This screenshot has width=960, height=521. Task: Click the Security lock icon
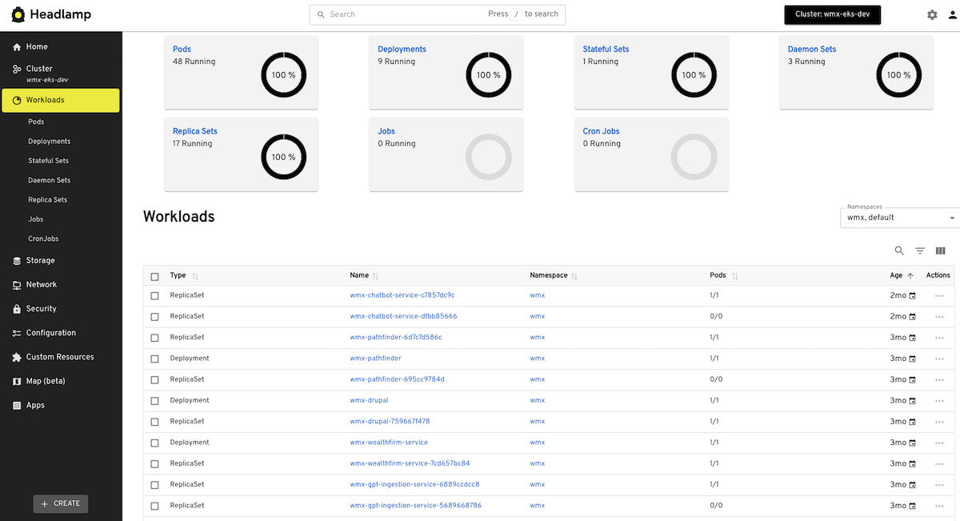[17, 309]
